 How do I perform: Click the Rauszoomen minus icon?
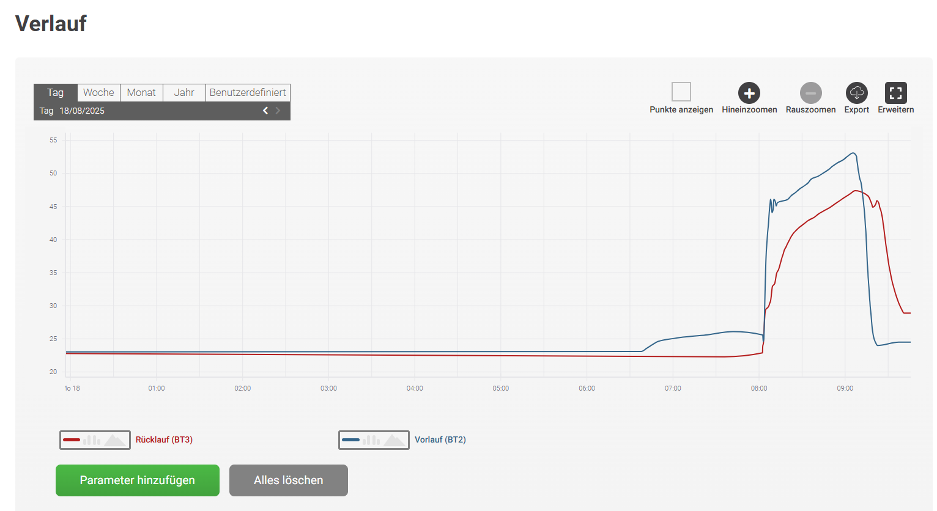810,94
